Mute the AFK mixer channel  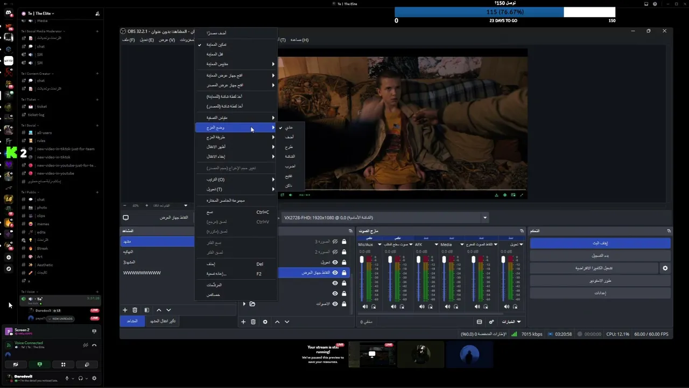(422, 307)
